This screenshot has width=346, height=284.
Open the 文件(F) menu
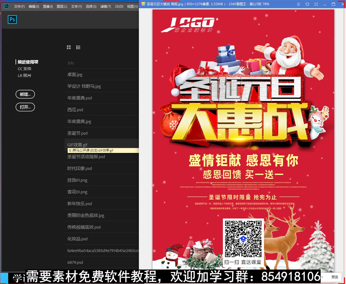tap(19, 6)
